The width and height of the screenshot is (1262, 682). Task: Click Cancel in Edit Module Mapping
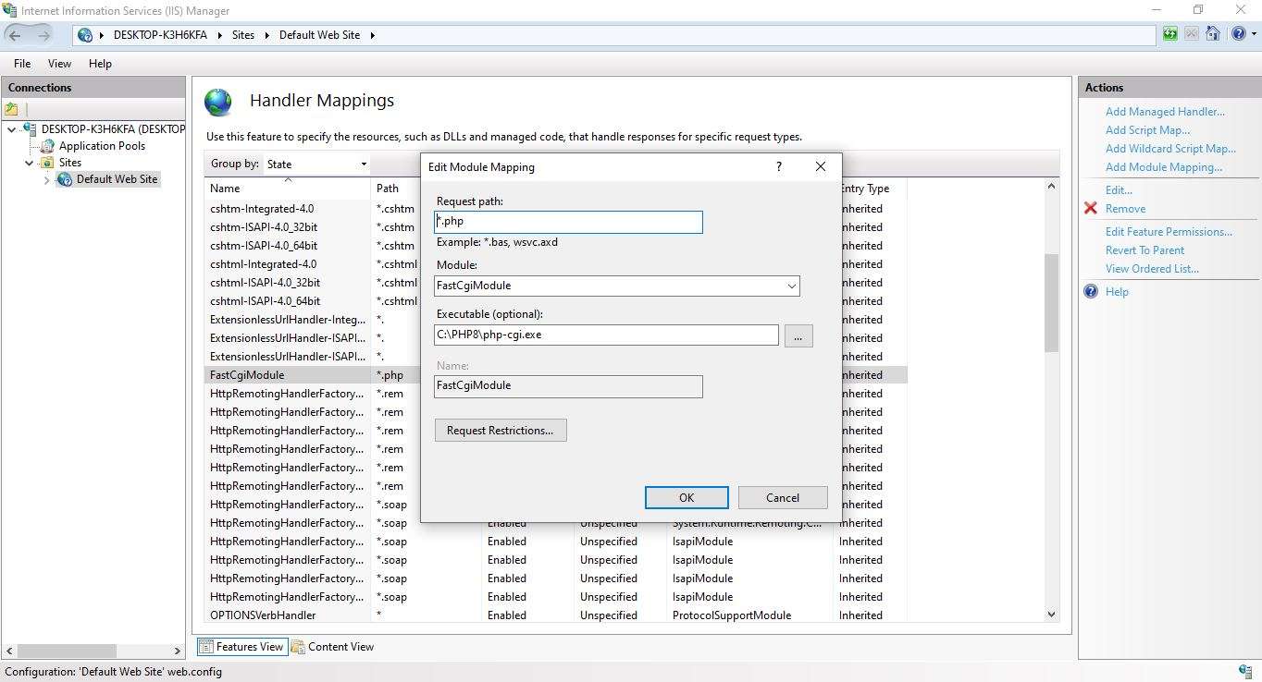pos(783,497)
